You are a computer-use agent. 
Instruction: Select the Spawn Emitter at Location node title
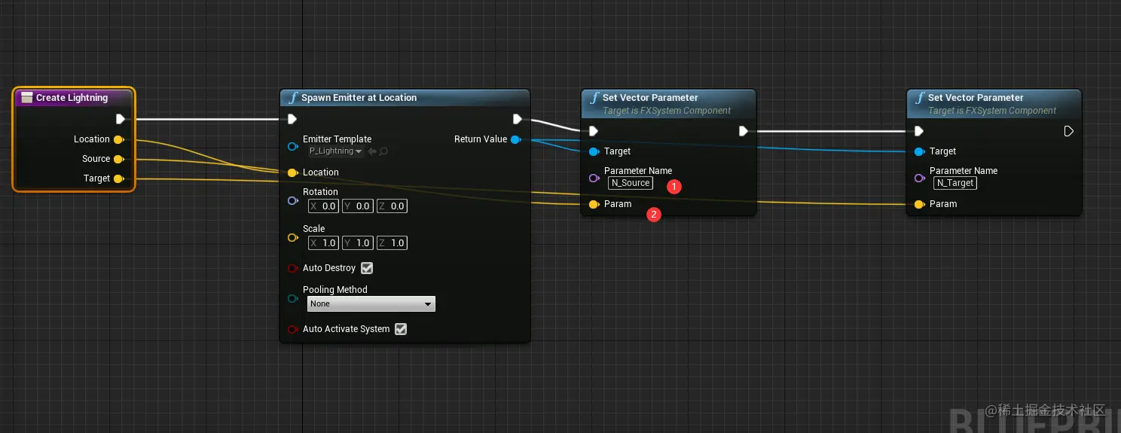359,98
